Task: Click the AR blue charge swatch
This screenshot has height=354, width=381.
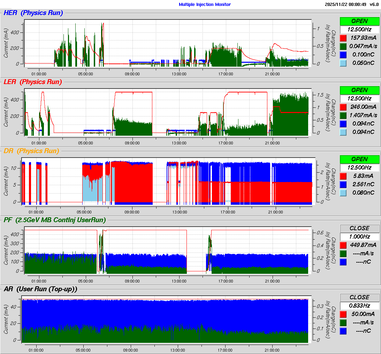Action: pyautogui.click(x=343, y=331)
